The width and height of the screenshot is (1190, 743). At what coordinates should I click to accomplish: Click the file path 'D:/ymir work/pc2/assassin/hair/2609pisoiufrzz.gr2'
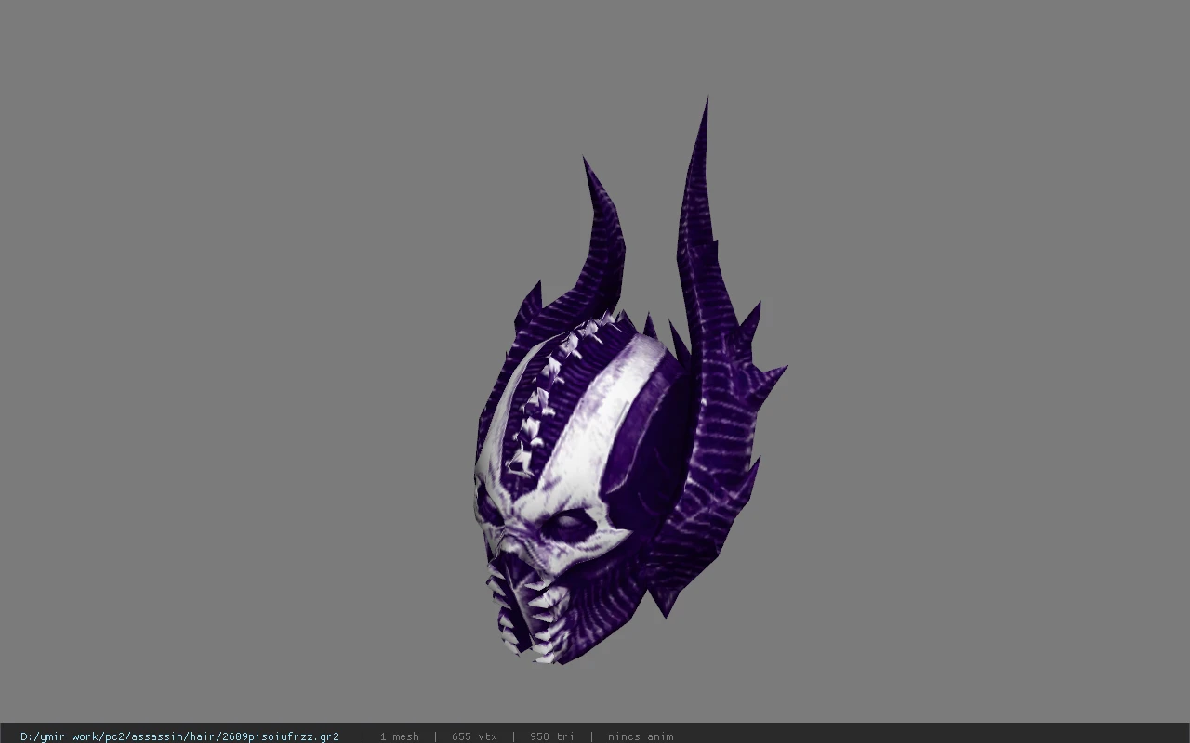(179, 736)
